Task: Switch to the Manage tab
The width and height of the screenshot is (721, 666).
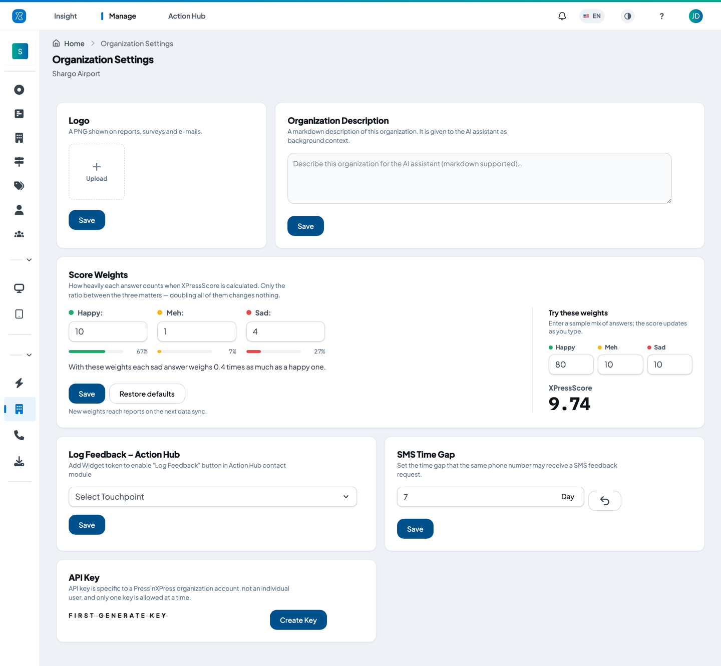Action: [122, 16]
